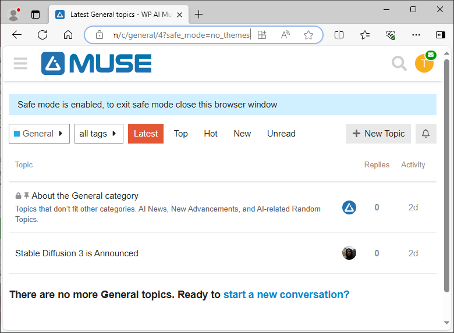
Task: Reload the page
Action: pos(42,35)
